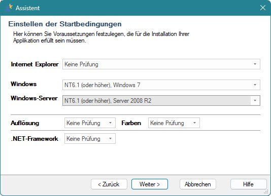Click the Auflösung label

click(25, 123)
